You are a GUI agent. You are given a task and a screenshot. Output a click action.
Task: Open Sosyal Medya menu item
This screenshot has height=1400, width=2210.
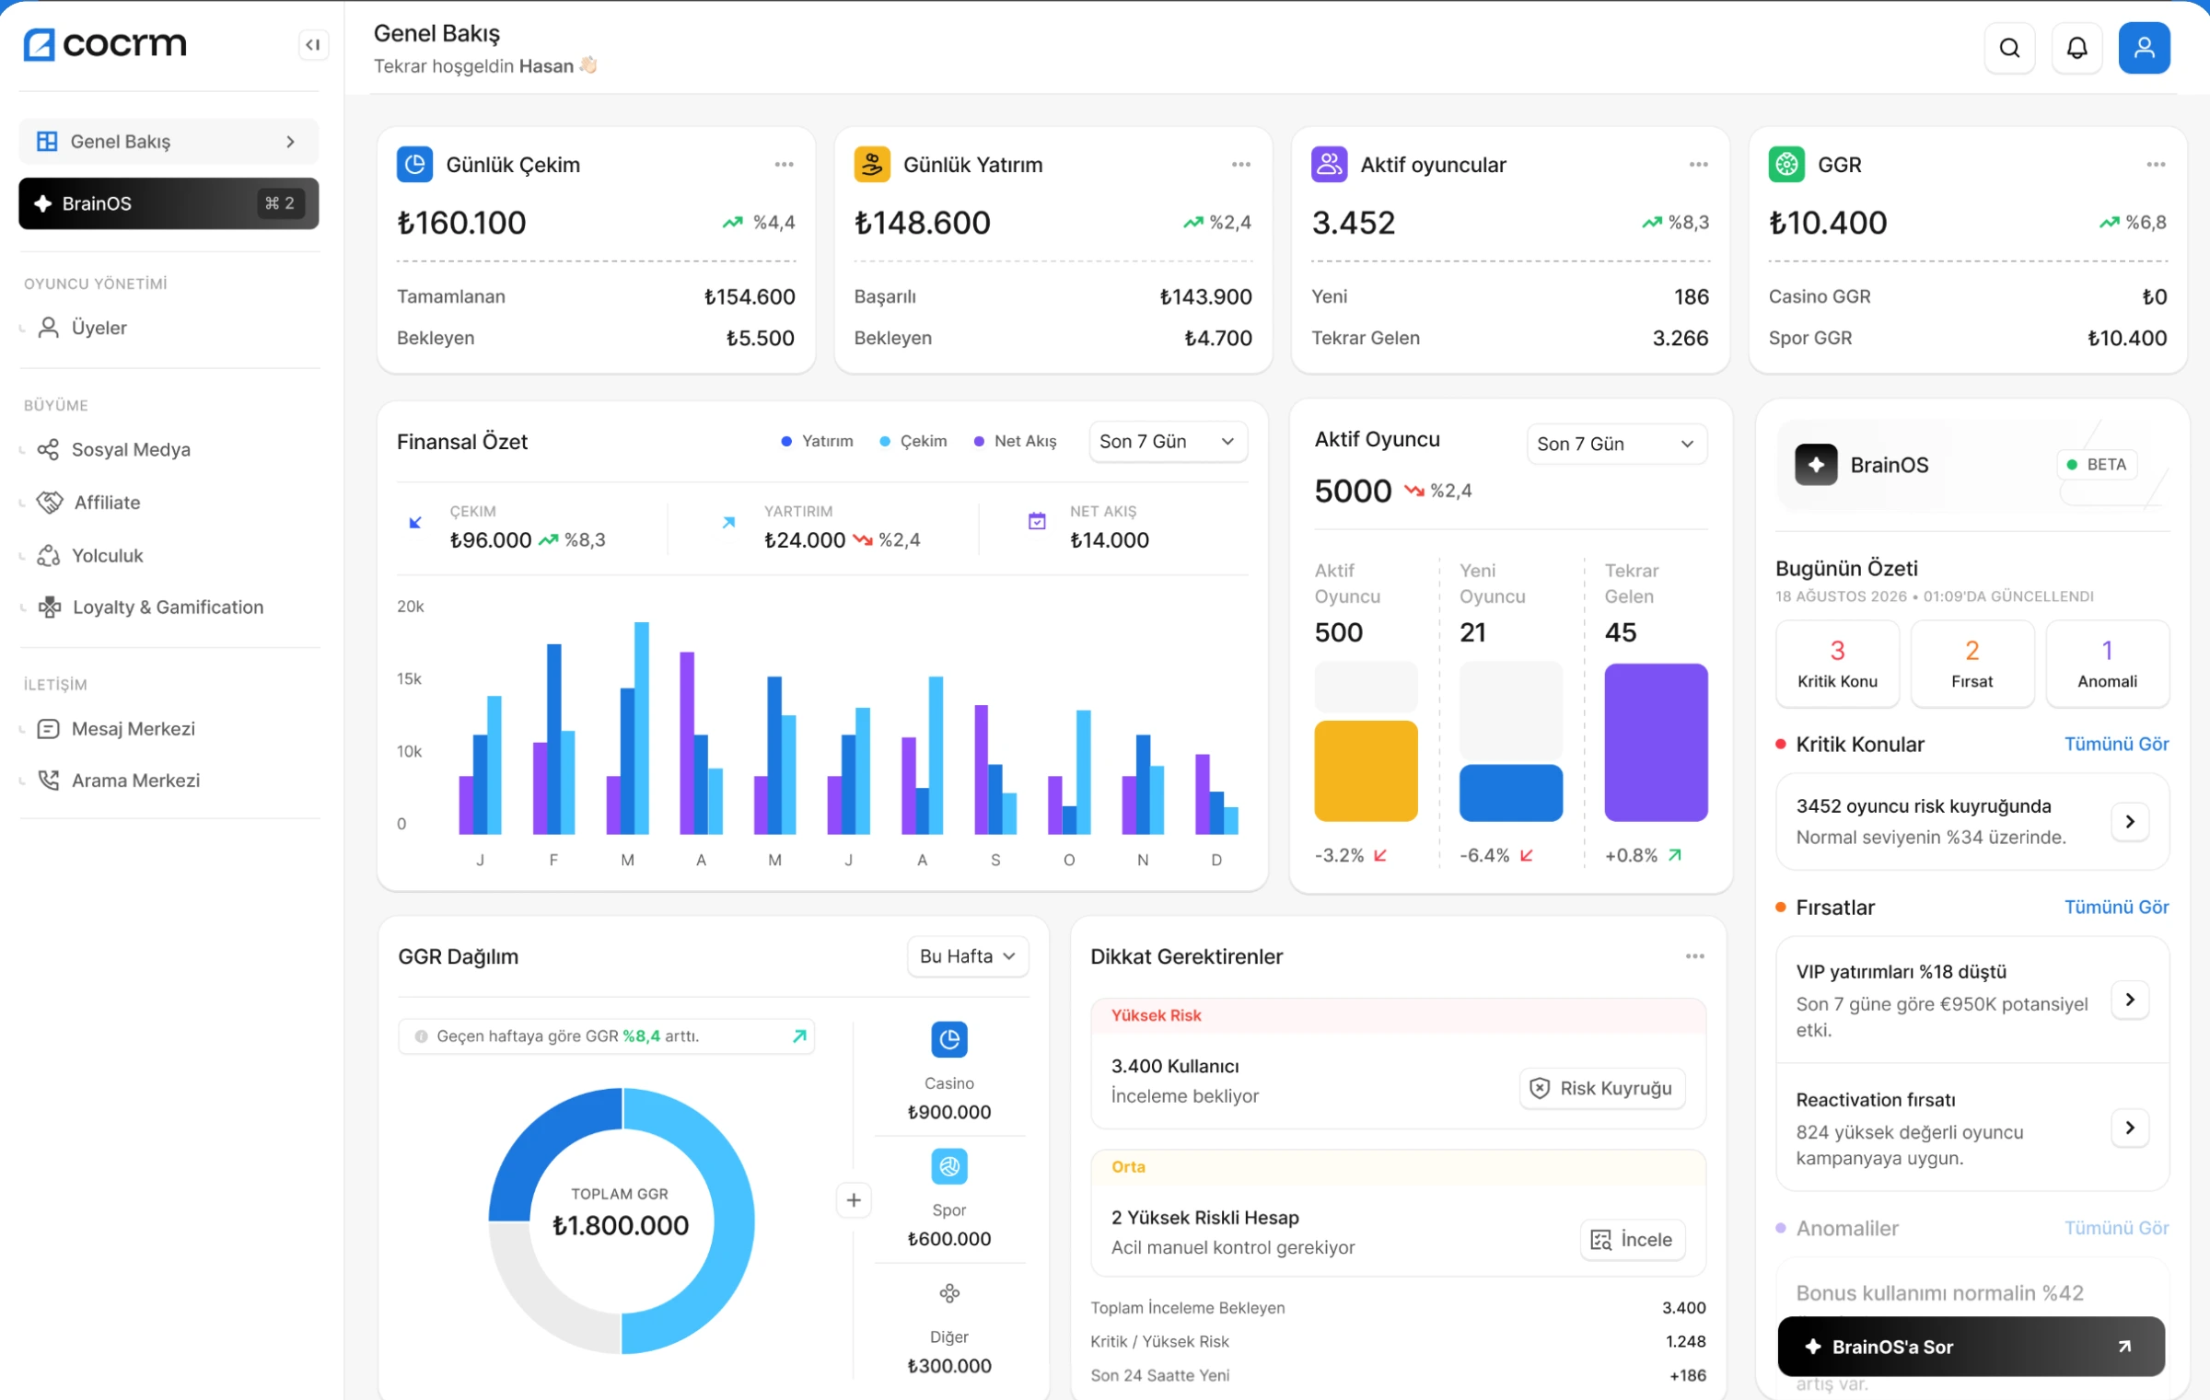(114, 450)
